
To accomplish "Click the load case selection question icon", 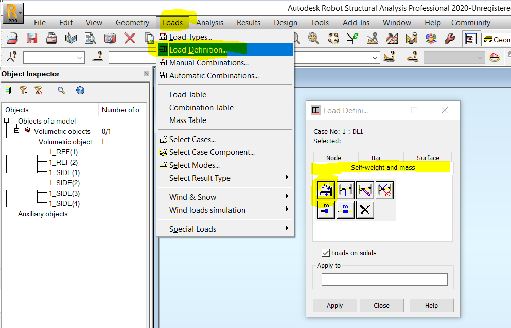I will (389, 57).
